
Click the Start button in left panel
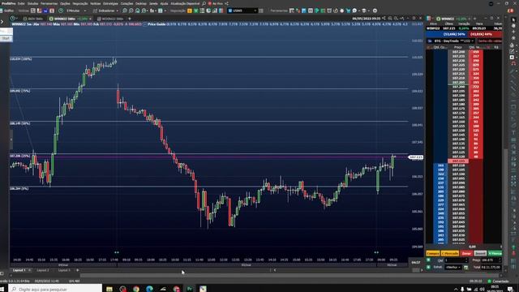pos(6,38)
